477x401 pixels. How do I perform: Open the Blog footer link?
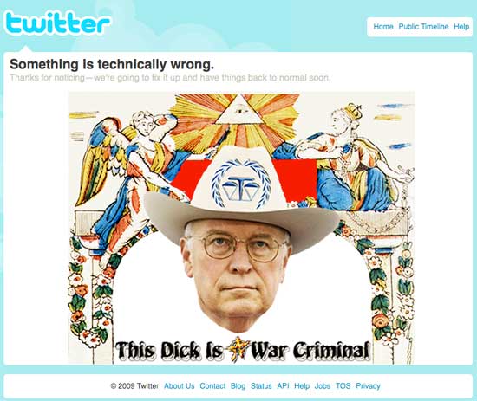coord(238,386)
